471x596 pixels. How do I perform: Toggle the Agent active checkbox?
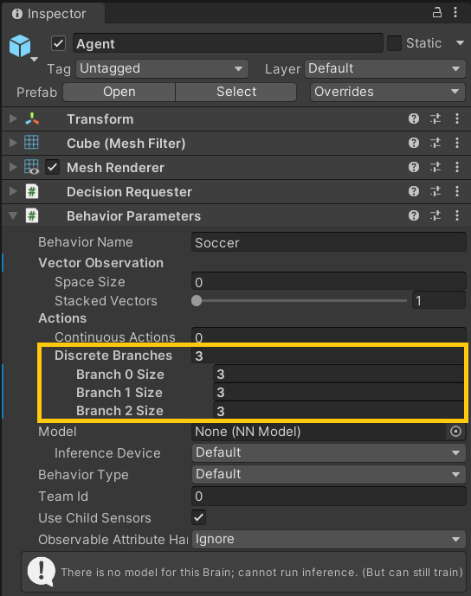click(58, 43)
